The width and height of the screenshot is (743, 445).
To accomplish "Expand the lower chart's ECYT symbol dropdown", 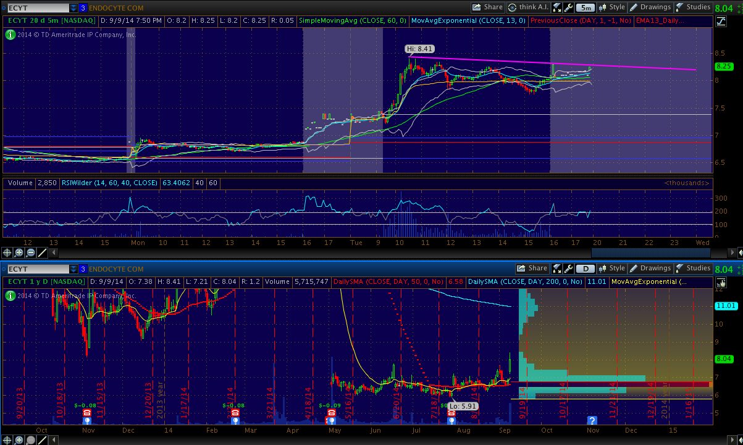I will click(73, 269).
